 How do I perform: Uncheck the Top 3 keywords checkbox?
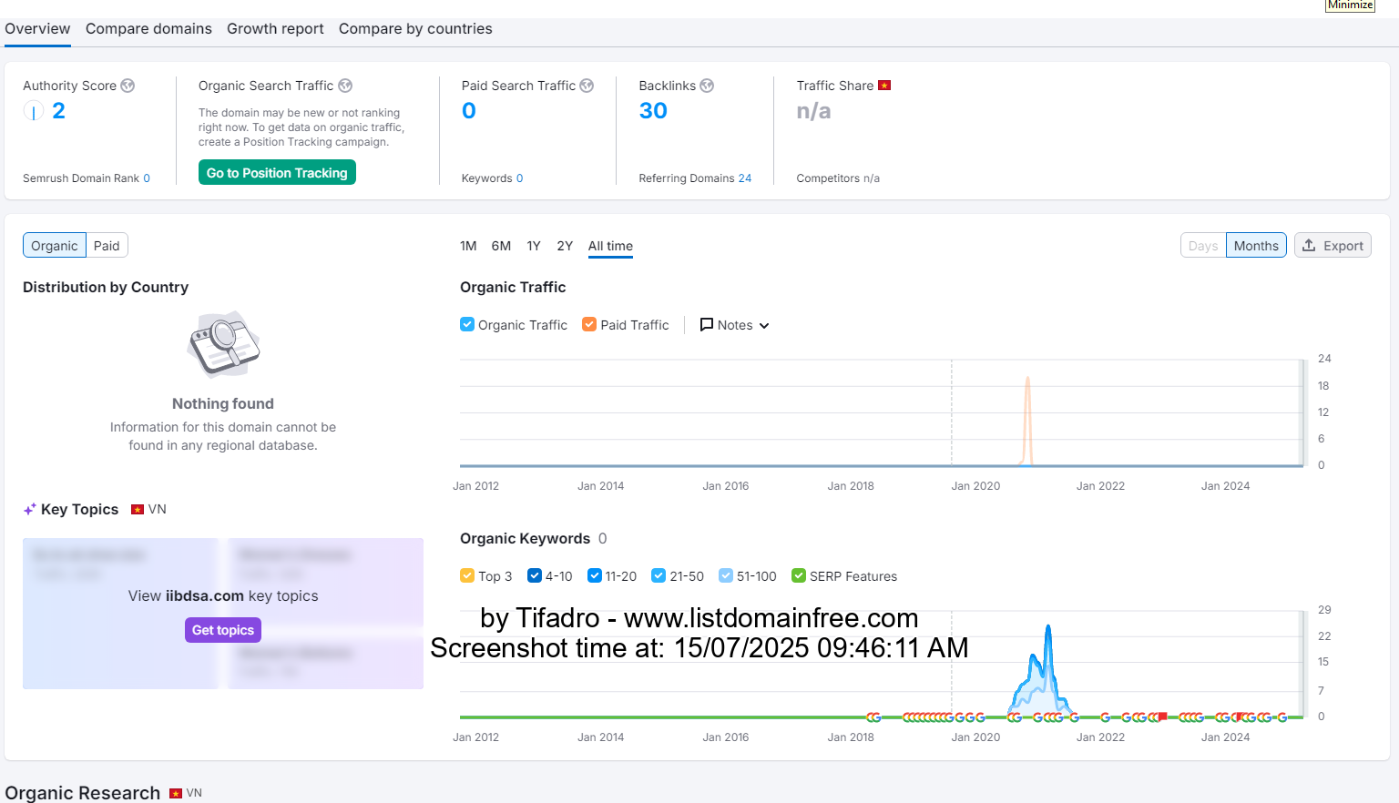(x=467, y=575)
